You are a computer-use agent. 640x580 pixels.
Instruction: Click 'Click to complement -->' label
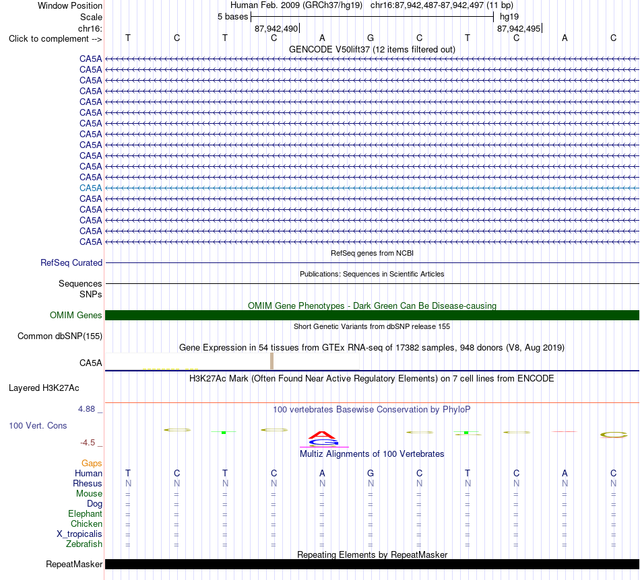tap(55, 39)
